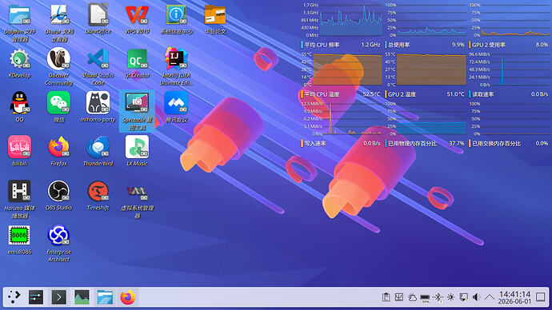Select the Visual Studio Code desktop icon

pyautogui.click(x=98, y=59)
